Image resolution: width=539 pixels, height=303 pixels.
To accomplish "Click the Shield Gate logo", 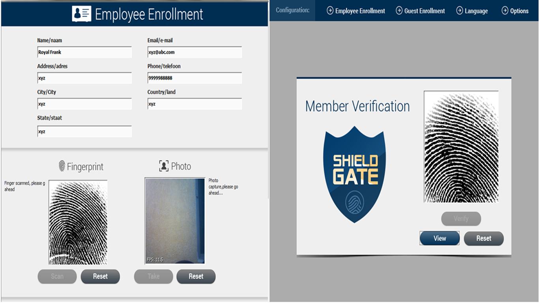I will point(354,174).
